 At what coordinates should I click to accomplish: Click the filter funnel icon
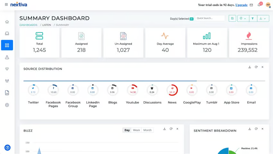pyautogui.click(x=252, y=19)
